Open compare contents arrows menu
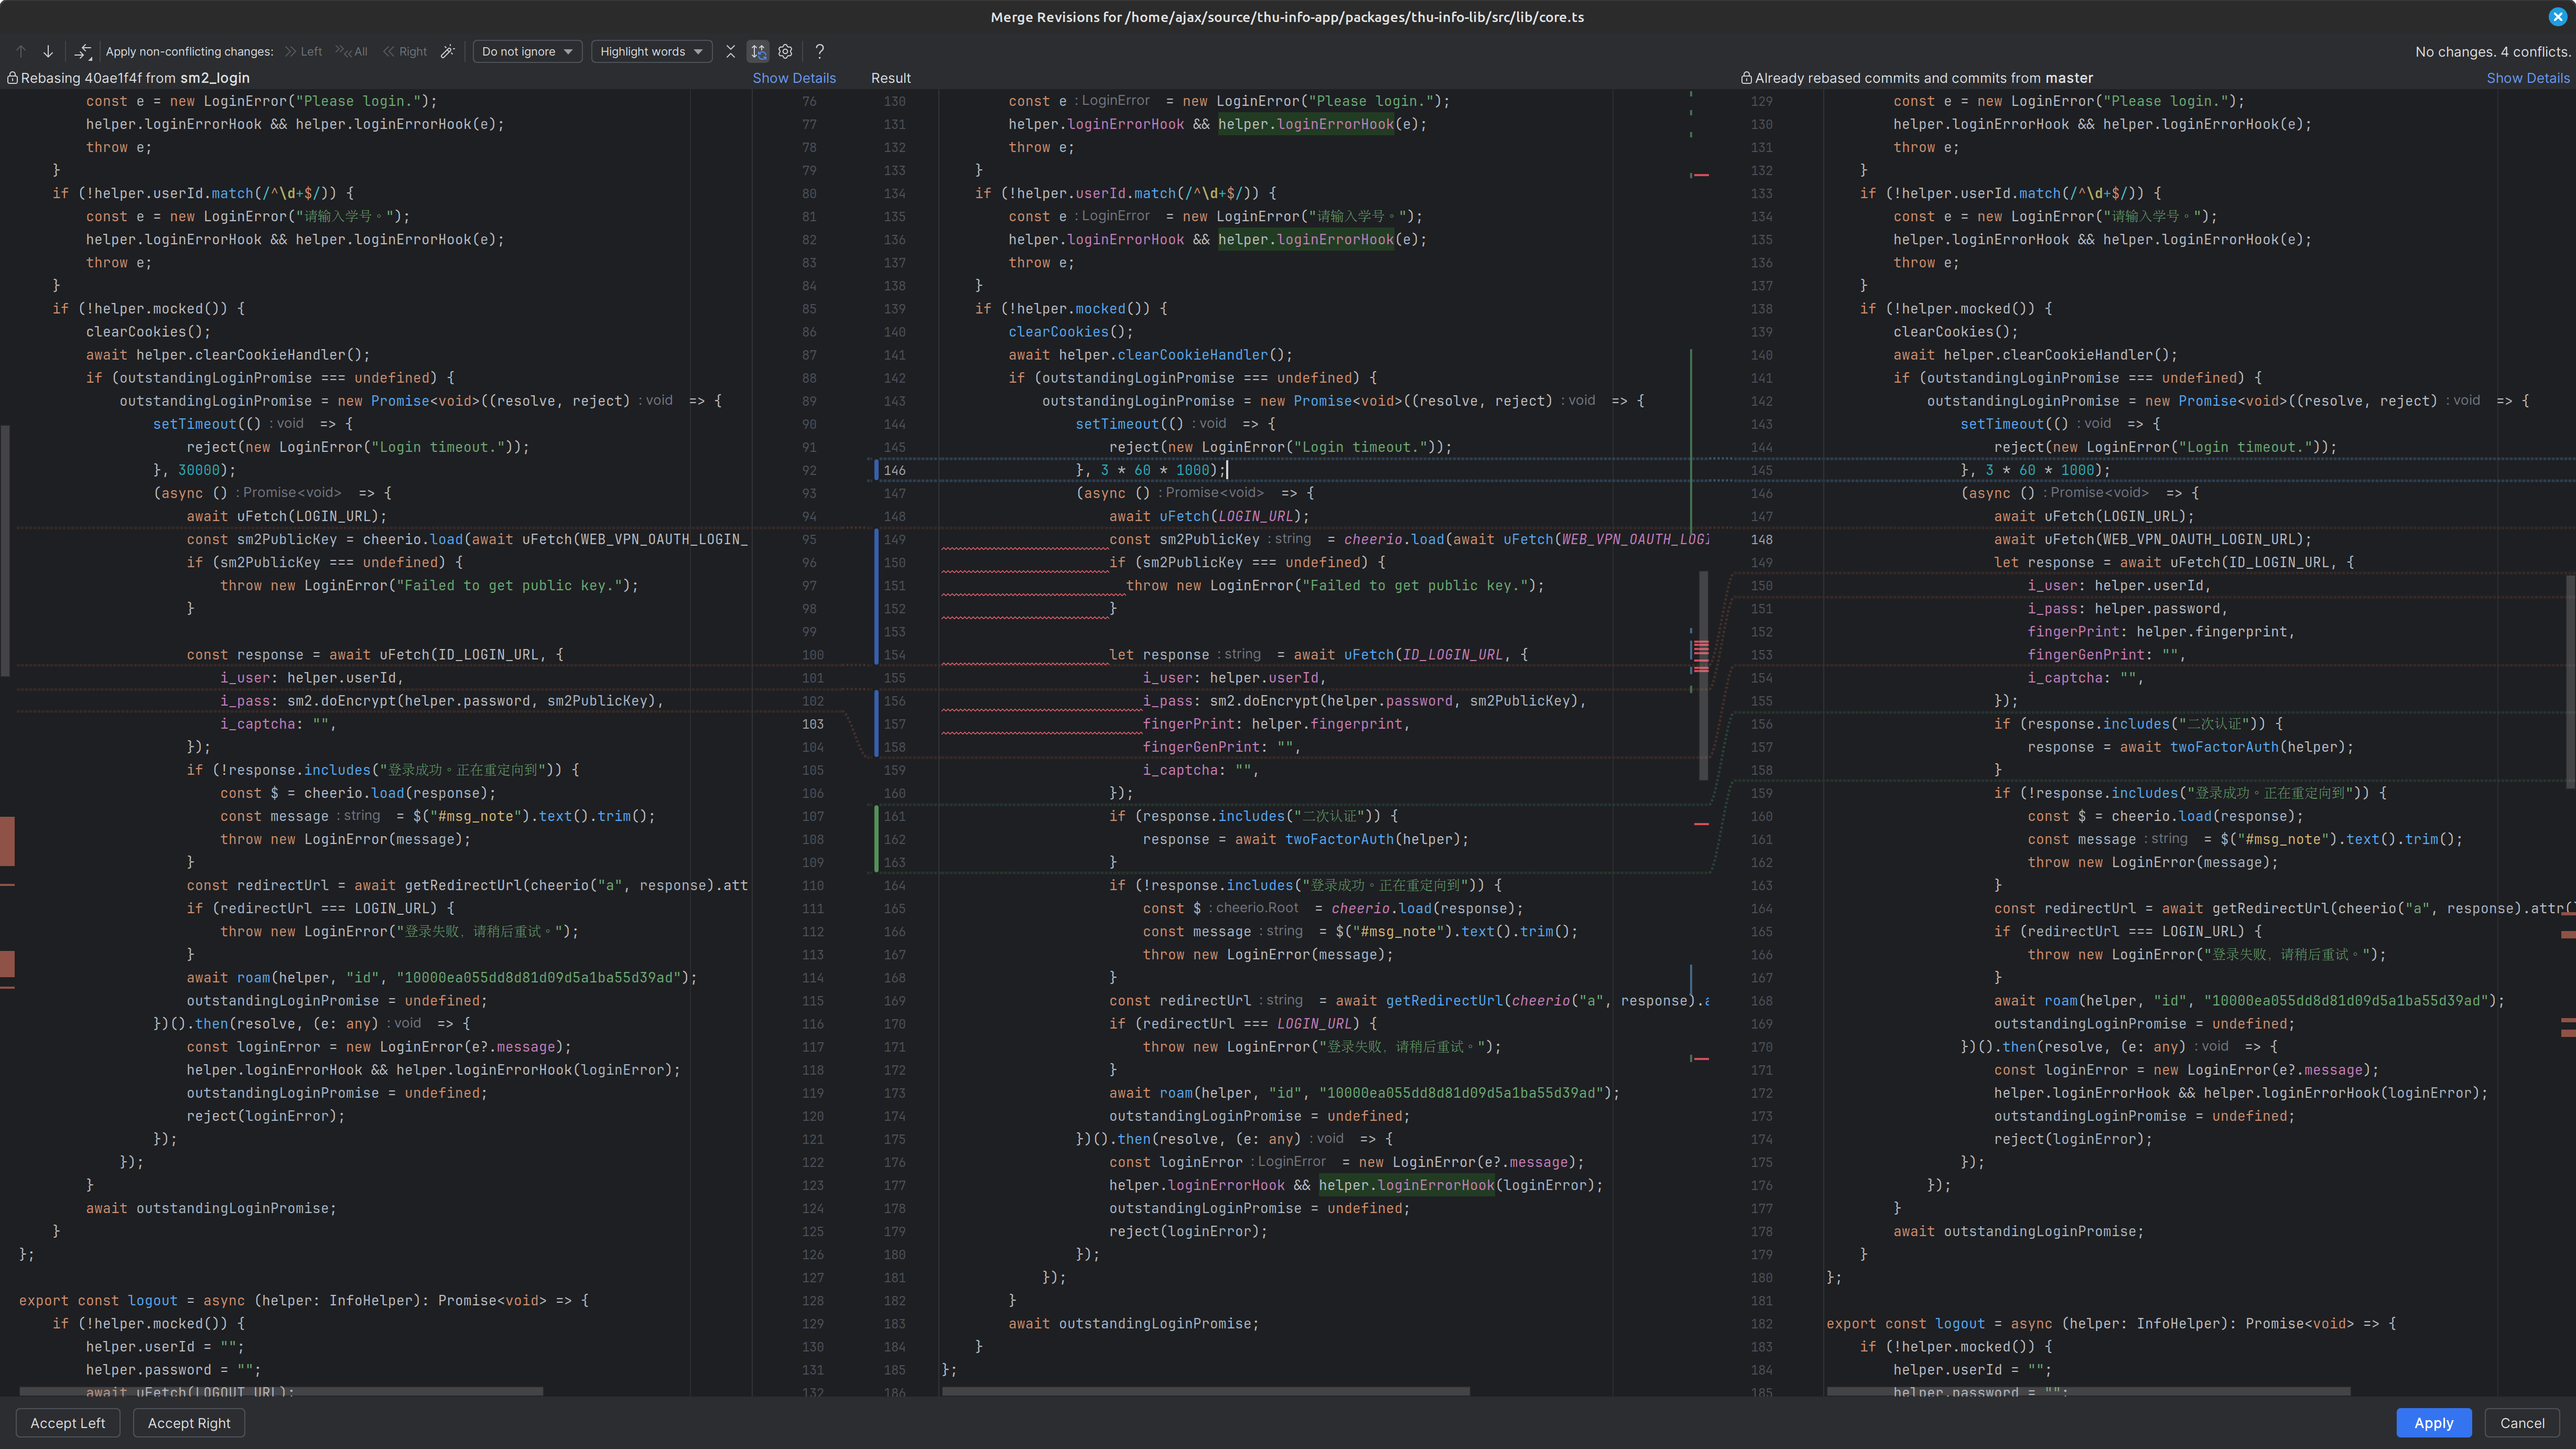 click(84, 51)
